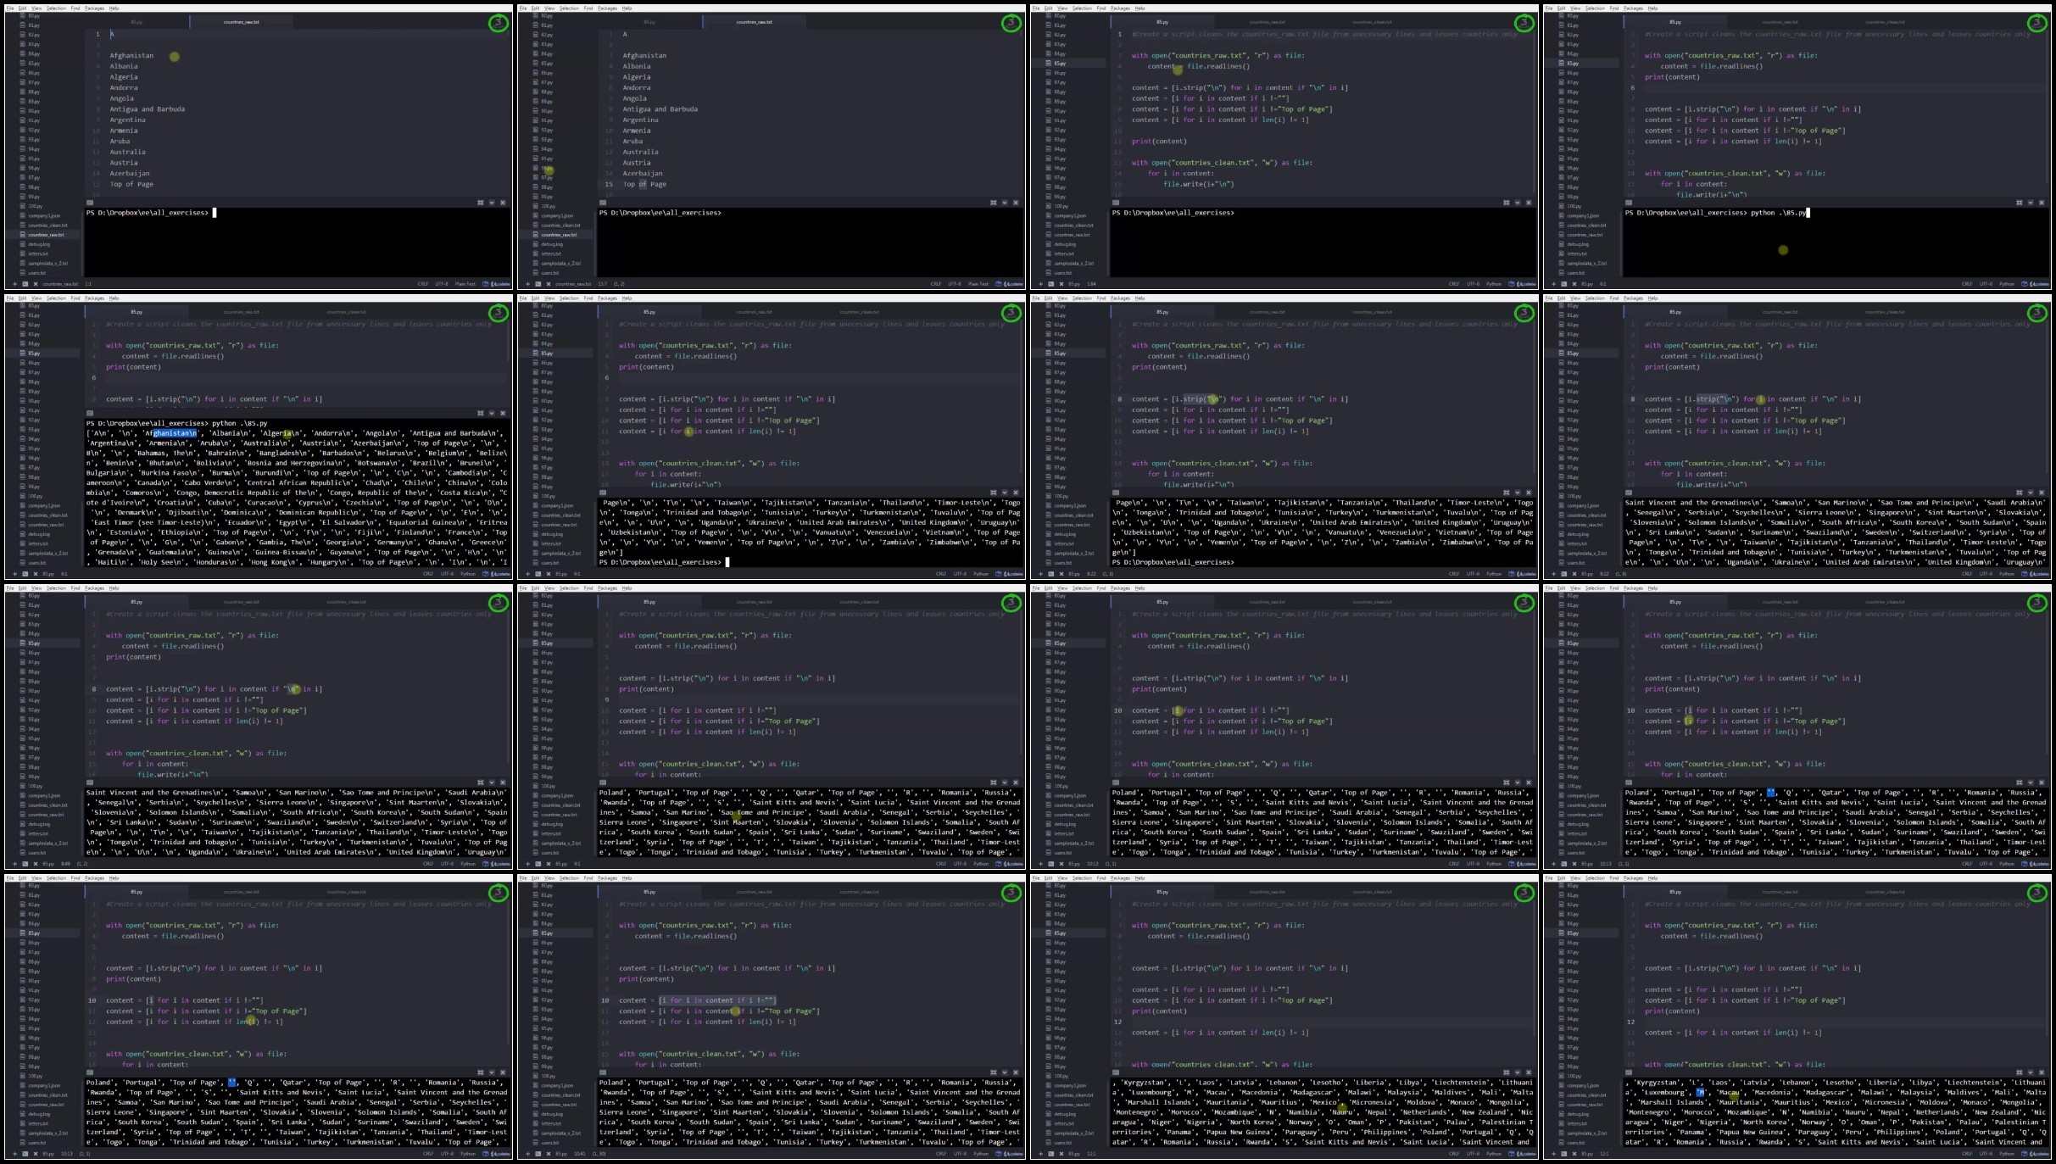In the second row's third frame, open the Selection menu
The width and height of the screenshot is (2056, 1164).
[x=1082, y=298]
